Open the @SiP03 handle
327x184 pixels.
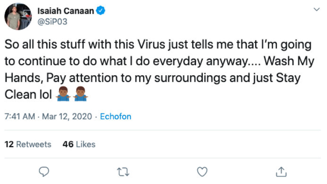[52, 22]
